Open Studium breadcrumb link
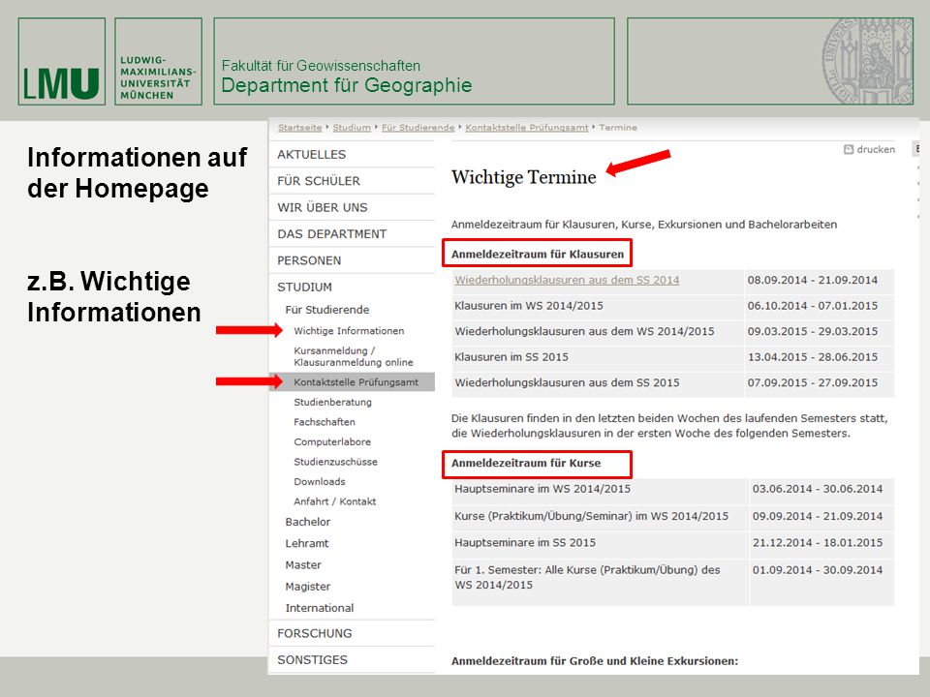Viewport: 930px width, 697px height. (351, 128)
